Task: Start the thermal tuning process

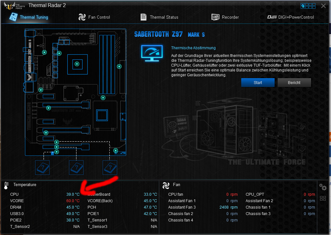Action: tap(258, 82)
